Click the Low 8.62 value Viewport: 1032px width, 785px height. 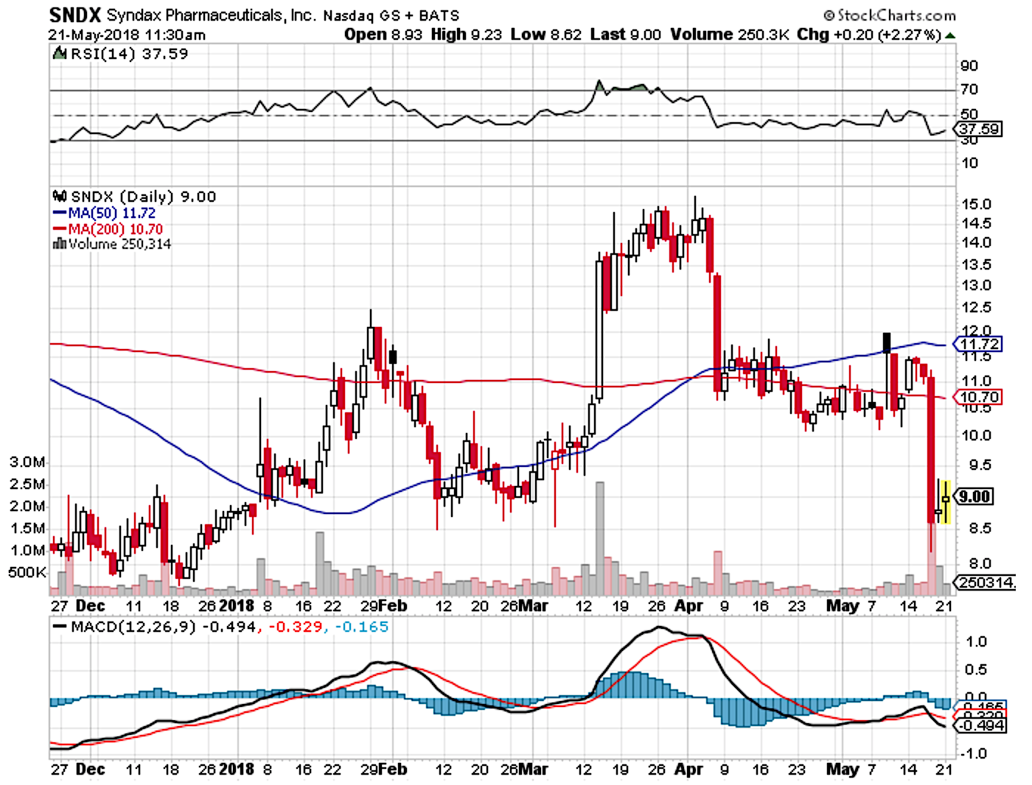coord(546,35)
